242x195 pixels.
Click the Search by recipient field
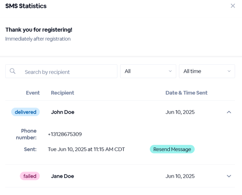[x=61, y=71]
